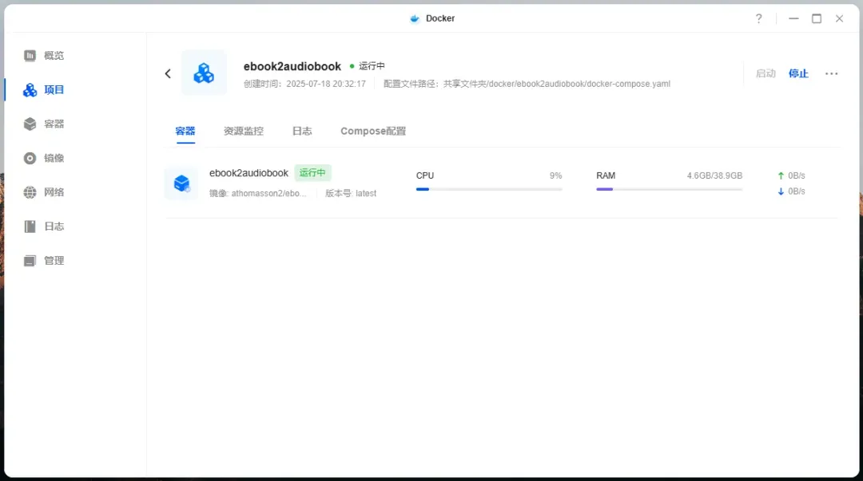Click the ebook2audiobook project header icon

click(204, 73)
